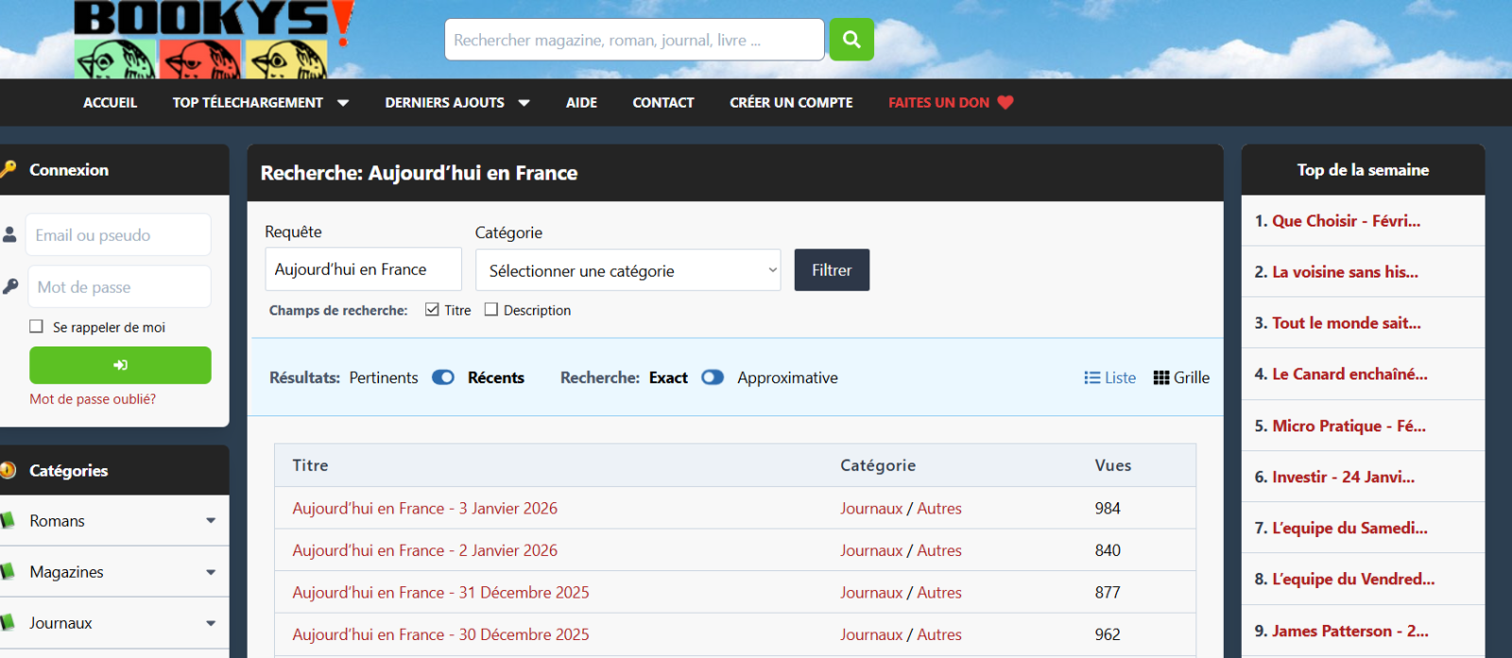Click the Email ou pseudo field
Viewport: 1512px width, 658px height.
[117, 235]
